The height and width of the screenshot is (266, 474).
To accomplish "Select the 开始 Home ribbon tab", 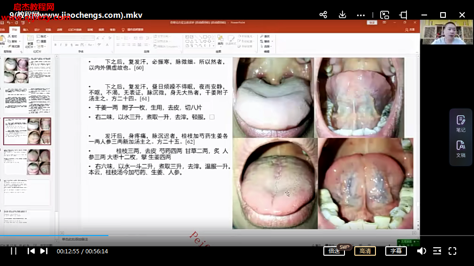I will 14,30.
